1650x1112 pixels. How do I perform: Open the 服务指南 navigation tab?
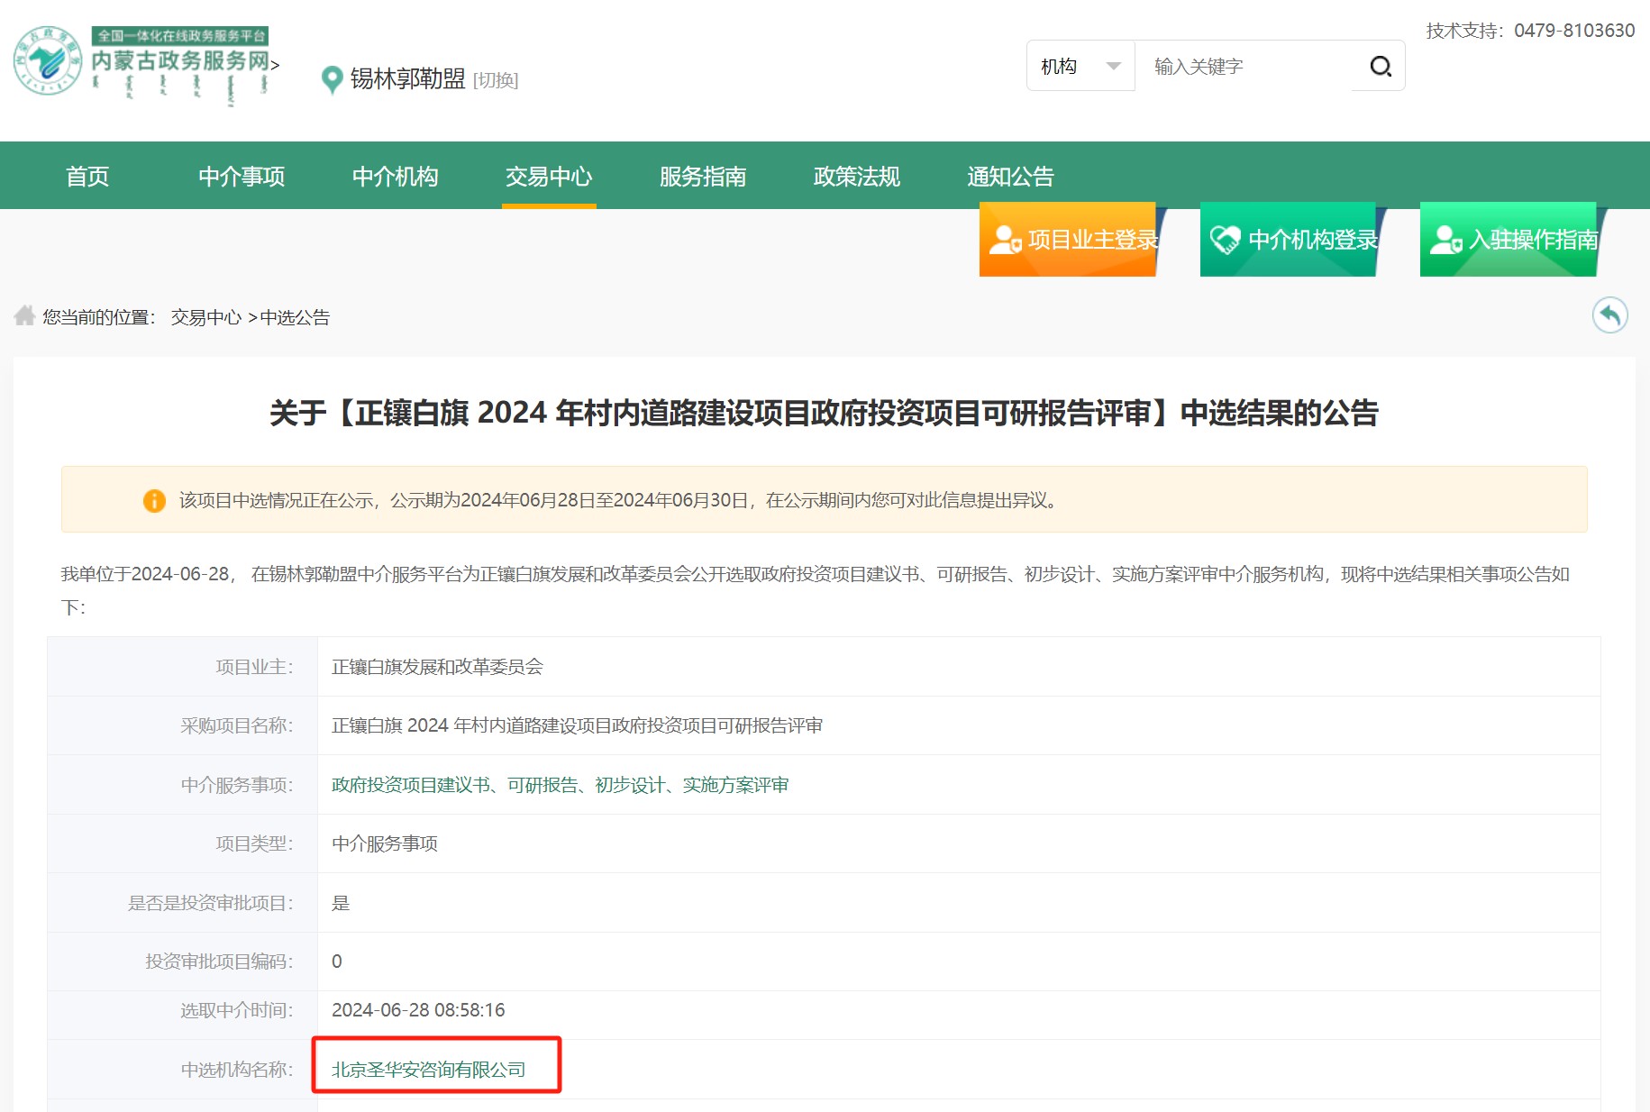pyautogui.click(x=703, y=176)
